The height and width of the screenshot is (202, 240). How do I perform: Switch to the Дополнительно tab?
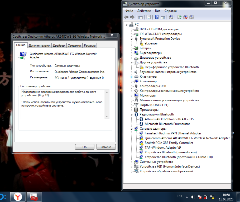point(39,46)
